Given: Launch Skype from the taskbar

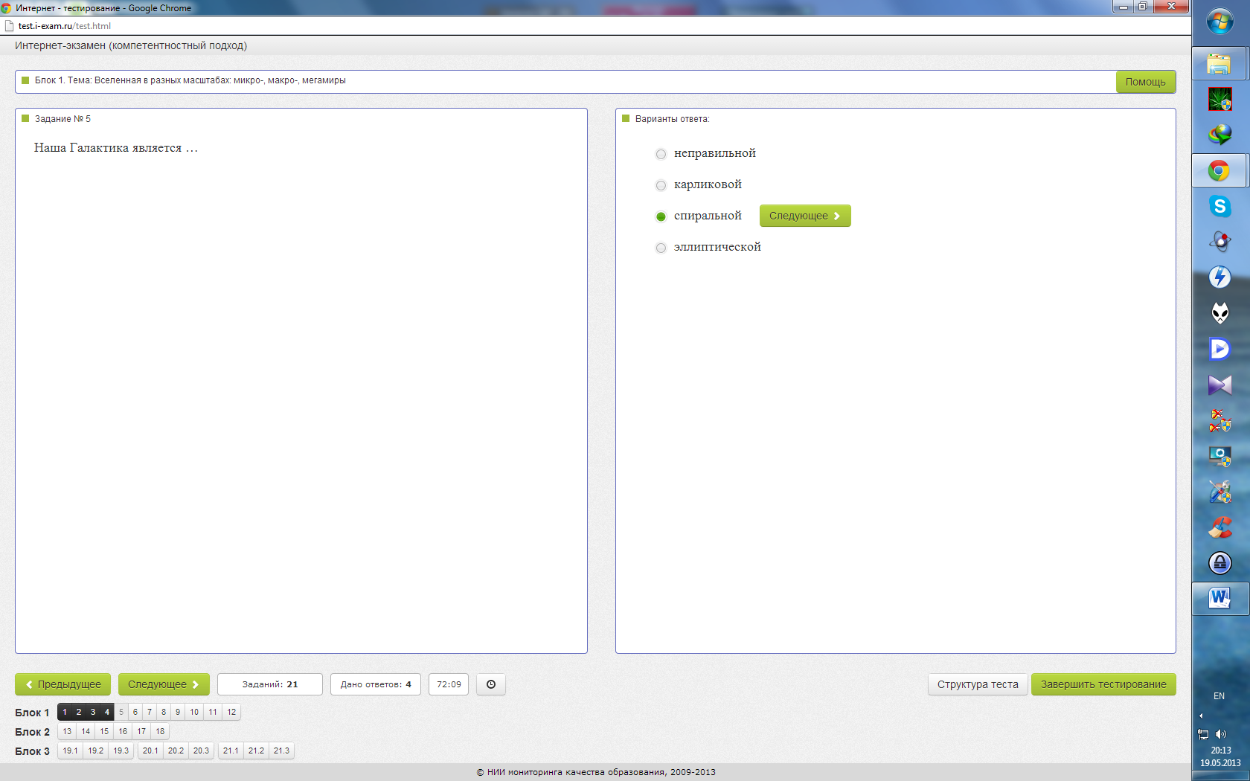Looking at the screenshot, I should [x=1219, y=206].
